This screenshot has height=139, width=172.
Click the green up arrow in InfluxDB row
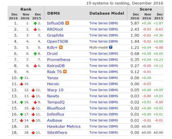point(35,23)
